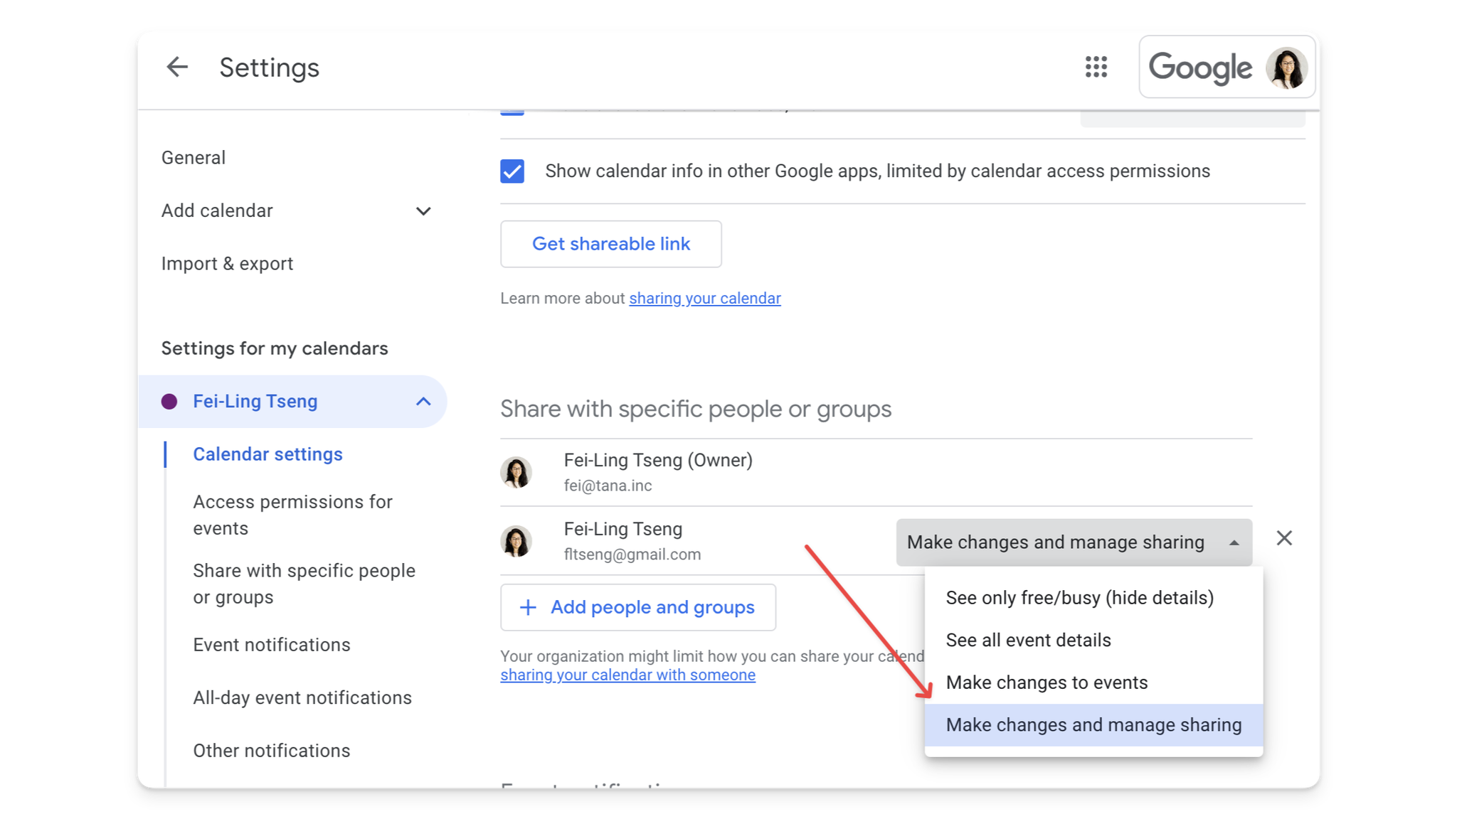Expand the Add calendar section

[x=423, y=211]
